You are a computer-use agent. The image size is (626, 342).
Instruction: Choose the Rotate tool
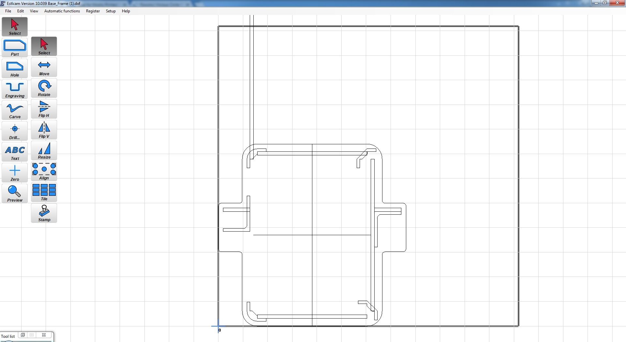click(44, 88)
